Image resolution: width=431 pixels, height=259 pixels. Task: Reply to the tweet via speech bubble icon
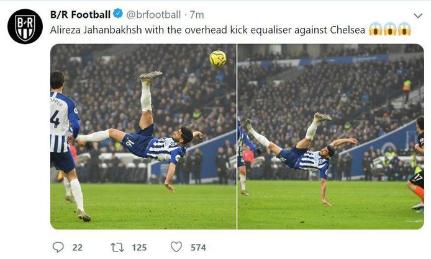(58, 247)
